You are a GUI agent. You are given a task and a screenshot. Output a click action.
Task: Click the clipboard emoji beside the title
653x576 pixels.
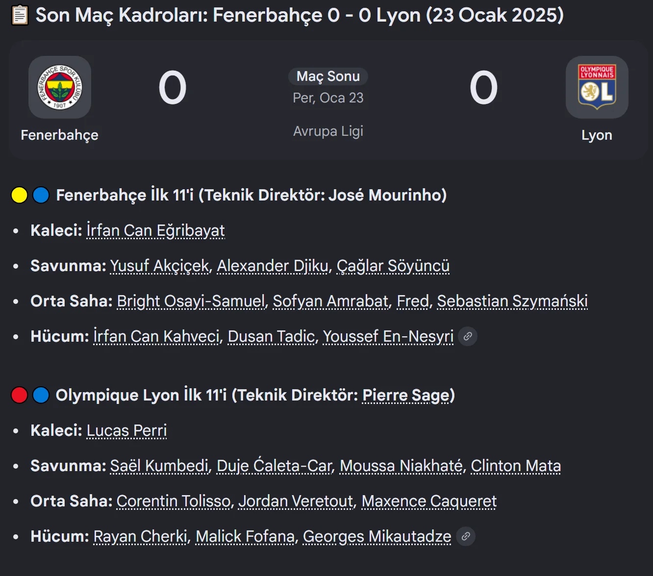pos(20,15)
